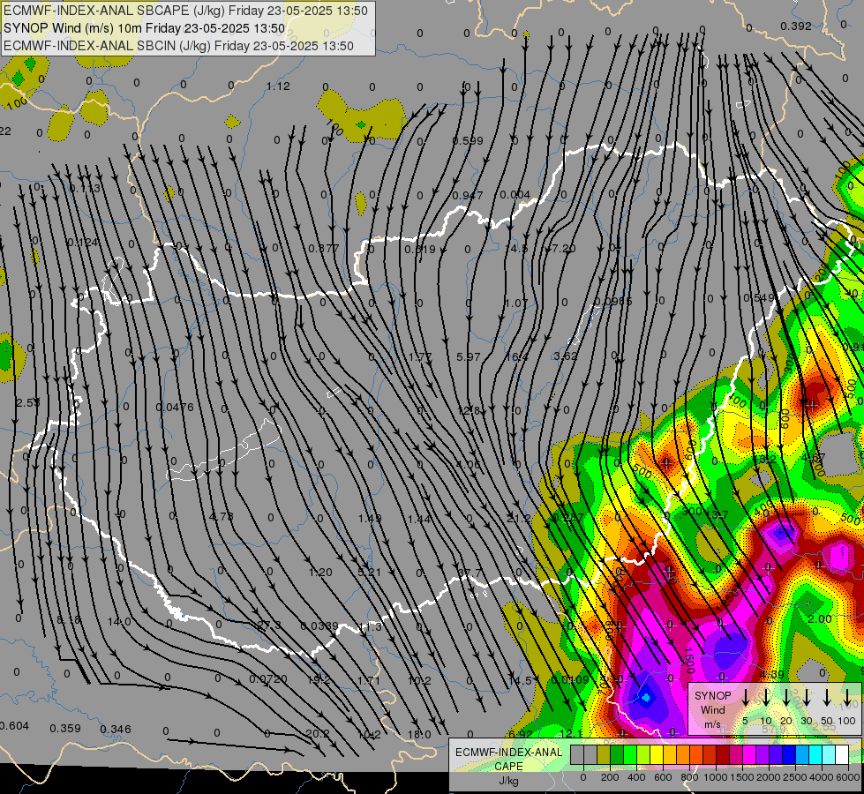Click the 0.359 value on the map

pos(65,728)
